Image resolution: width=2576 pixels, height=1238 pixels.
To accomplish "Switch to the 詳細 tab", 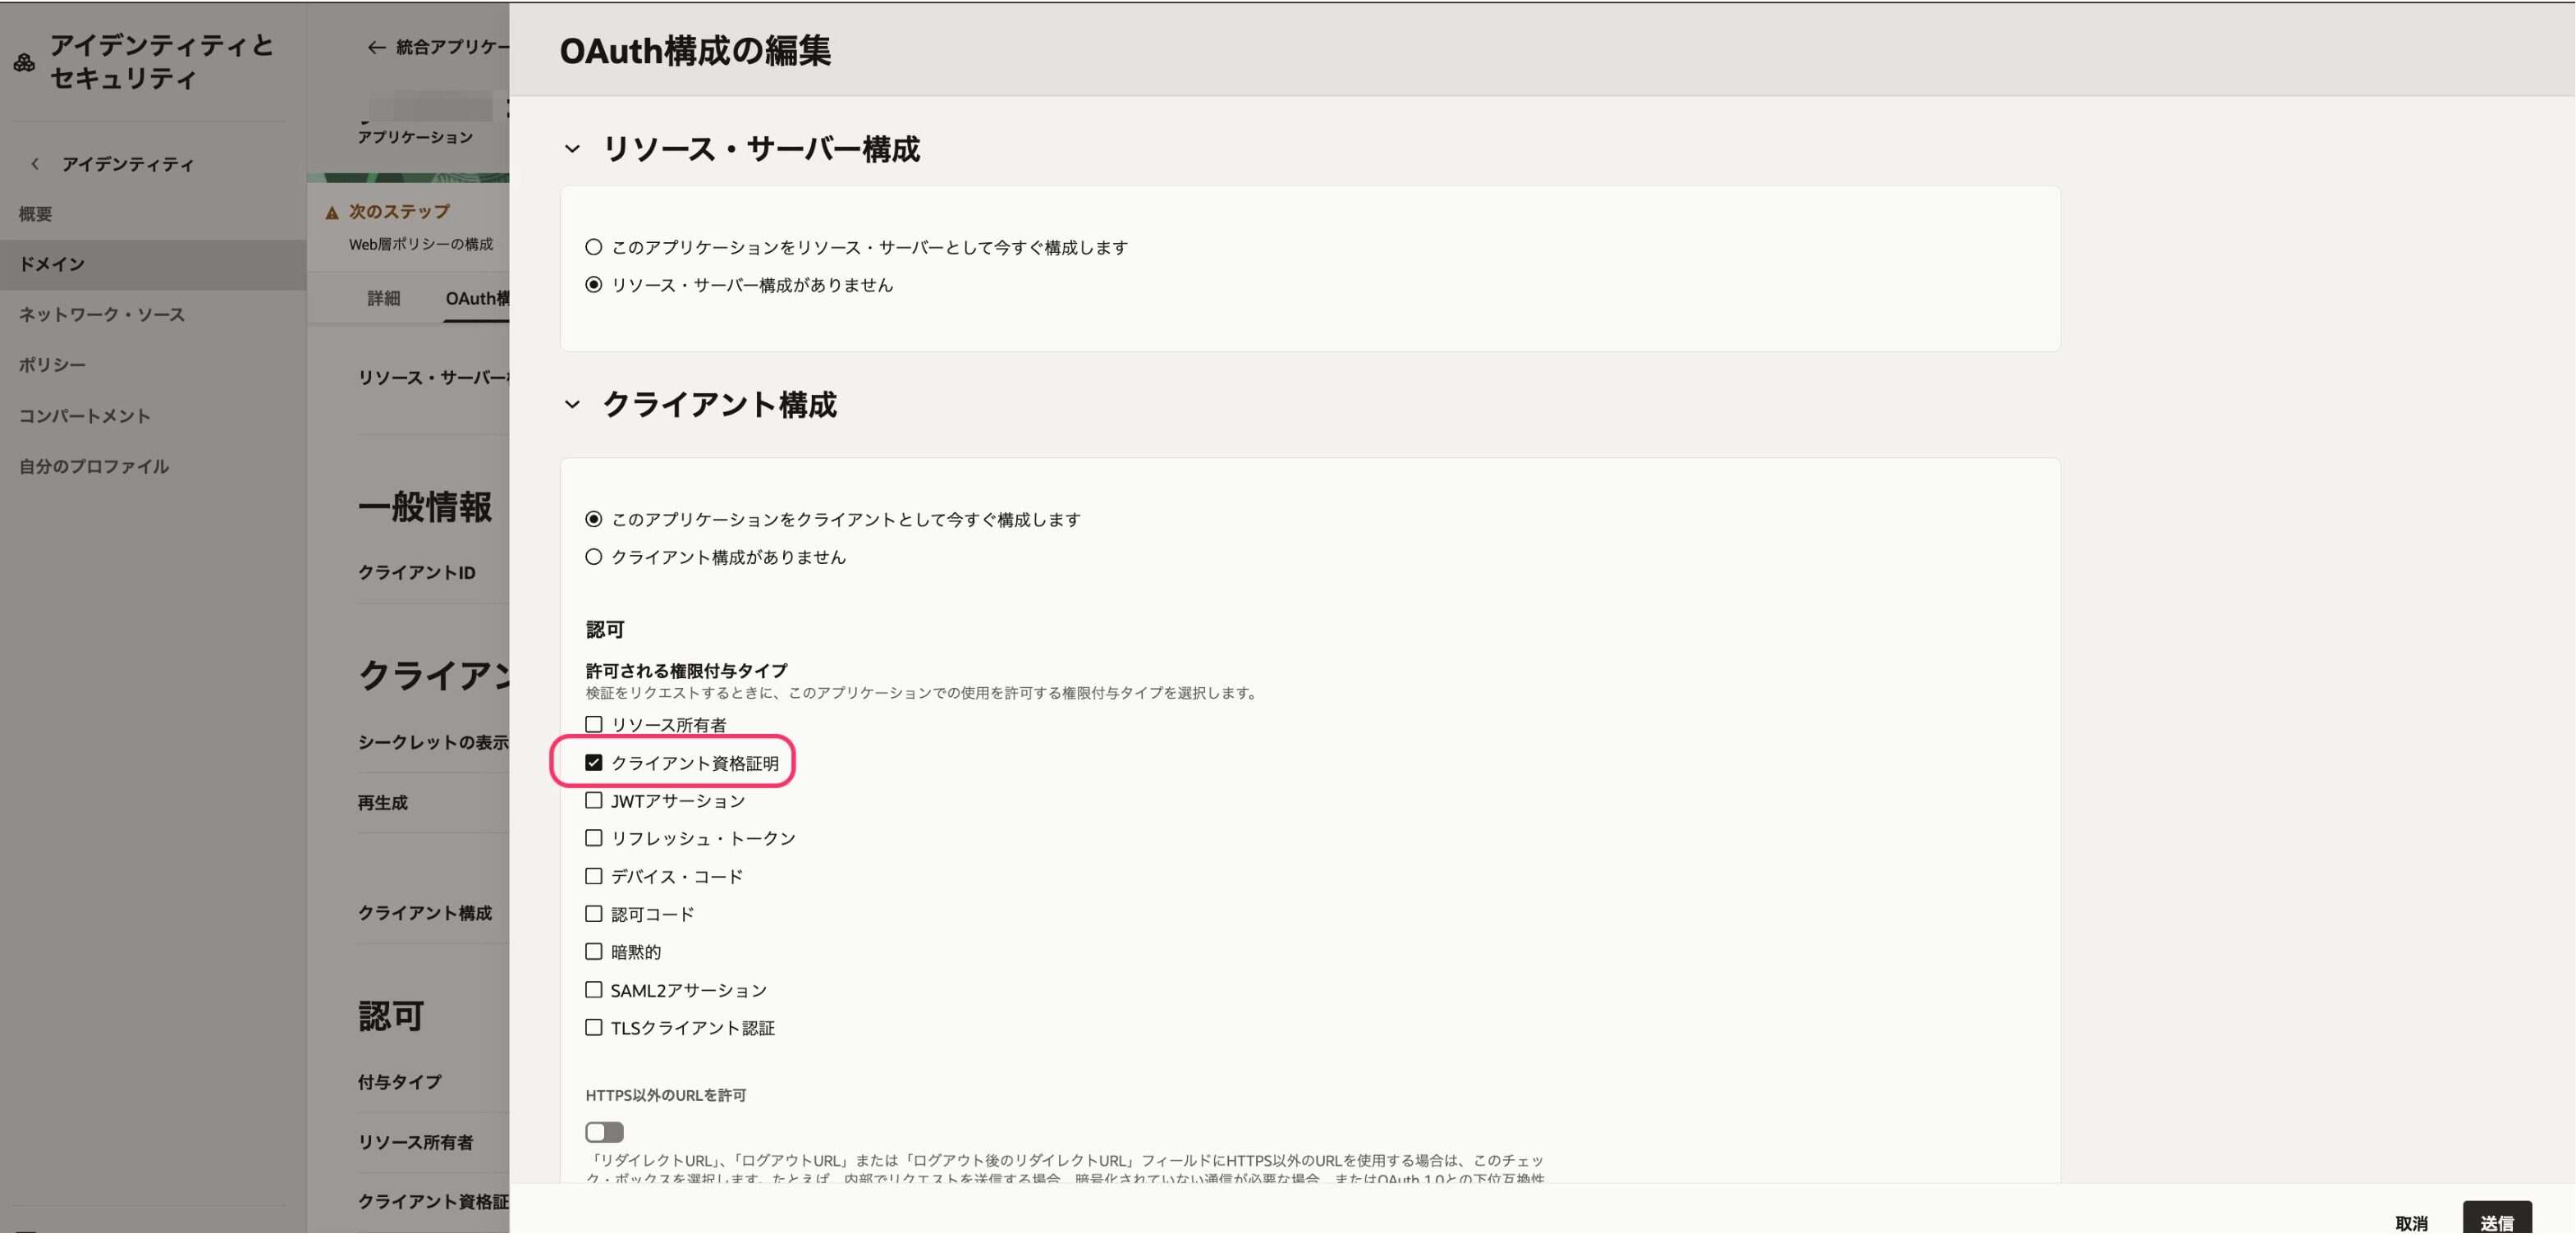I will 383,298.
